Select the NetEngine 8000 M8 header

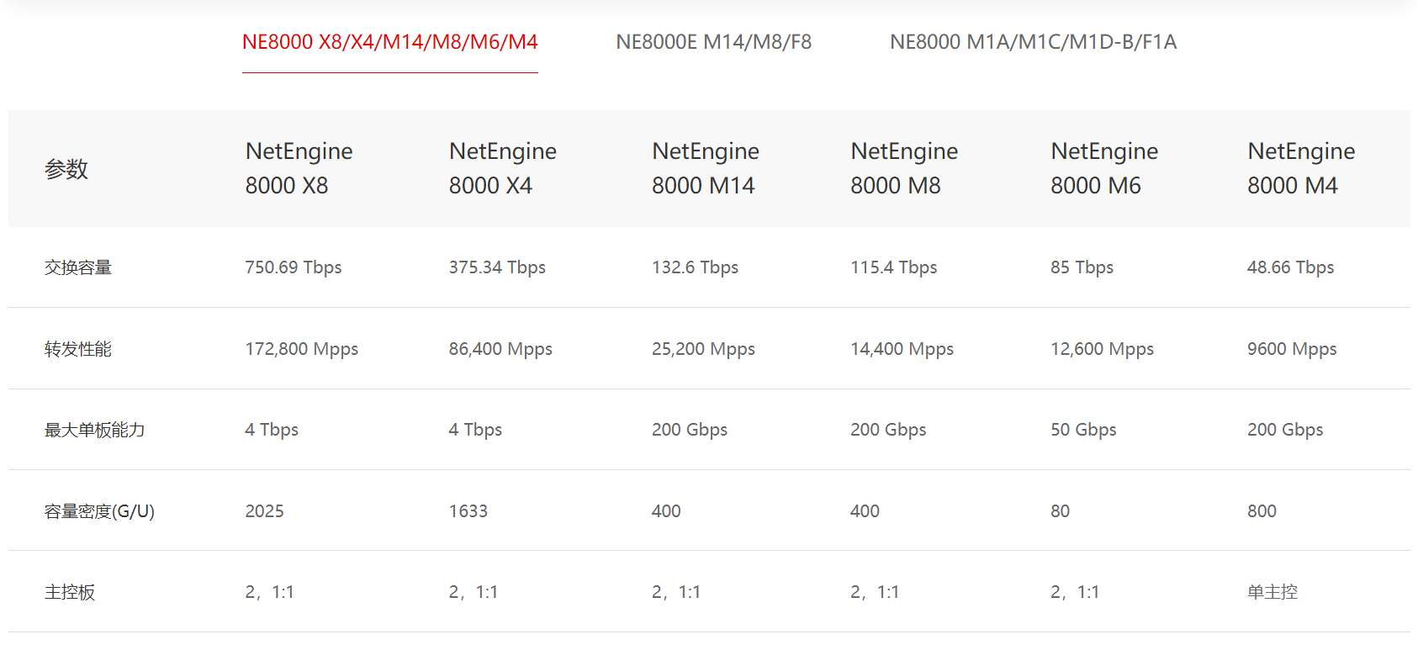(x=904, y=168)
